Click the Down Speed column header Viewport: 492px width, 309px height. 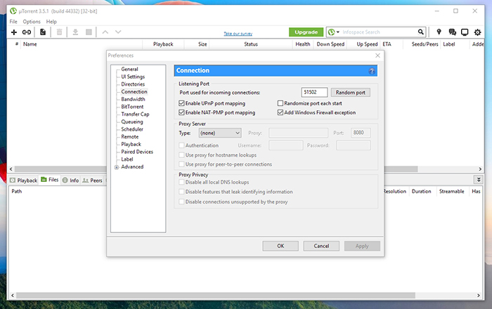(330, 44)
